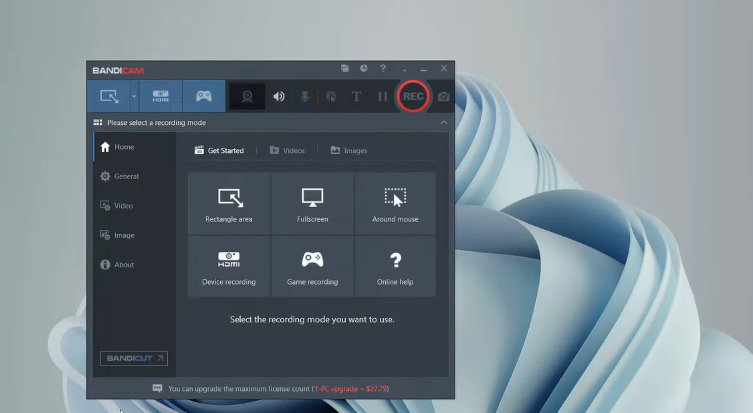Choose Around mouse recording tile
The image size is (753, 413).
pos(395,203)
